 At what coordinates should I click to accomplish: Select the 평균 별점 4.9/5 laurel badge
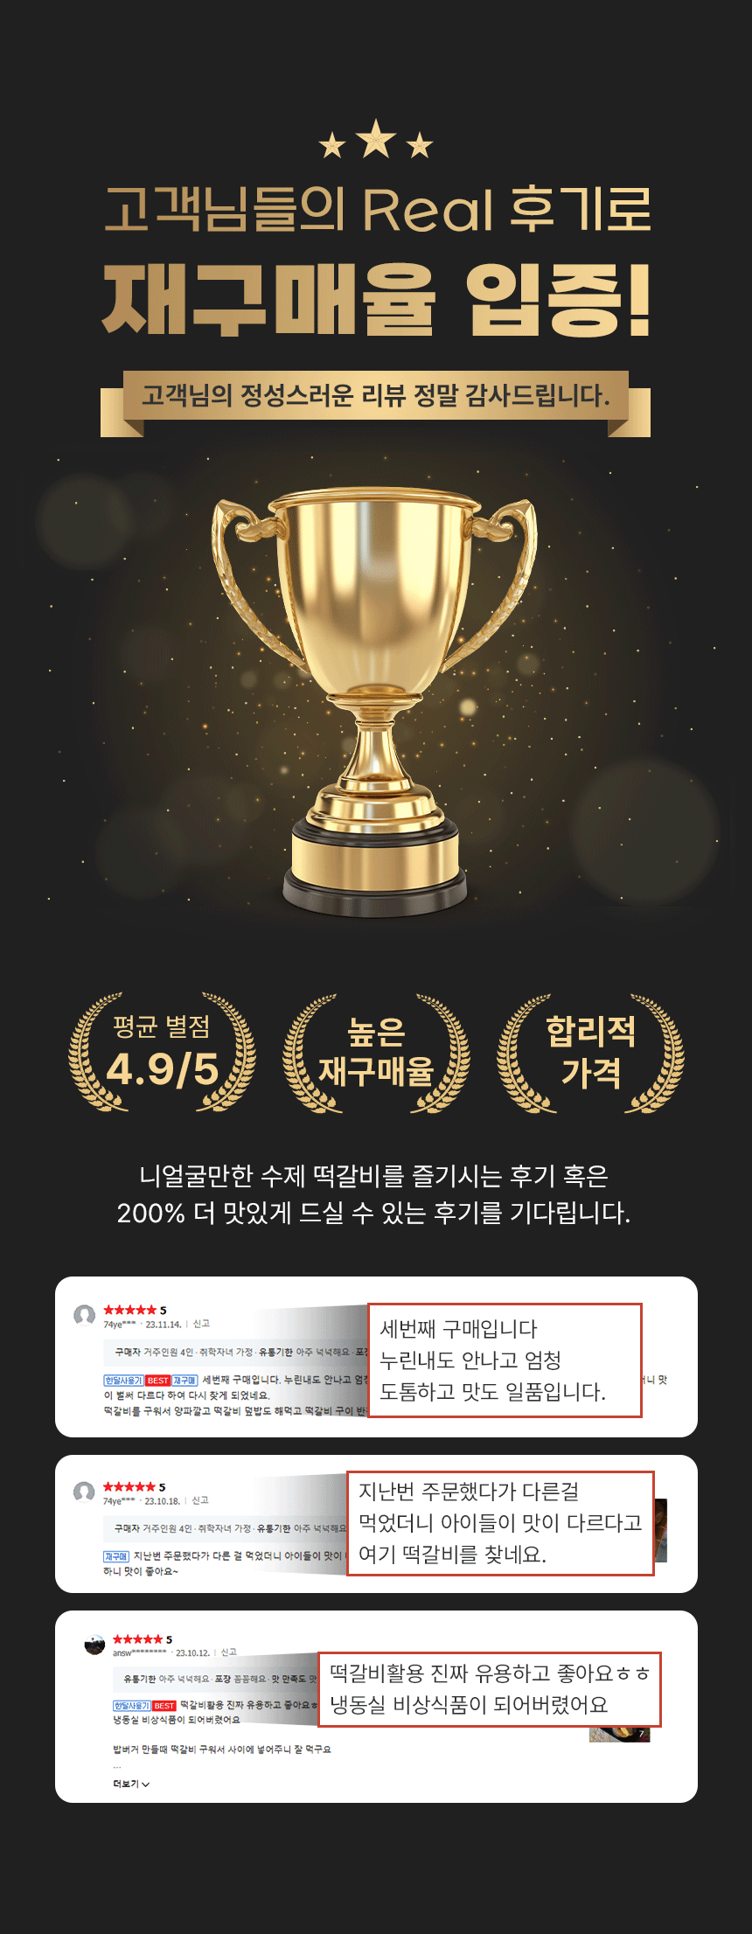(x=162, y=1052)
